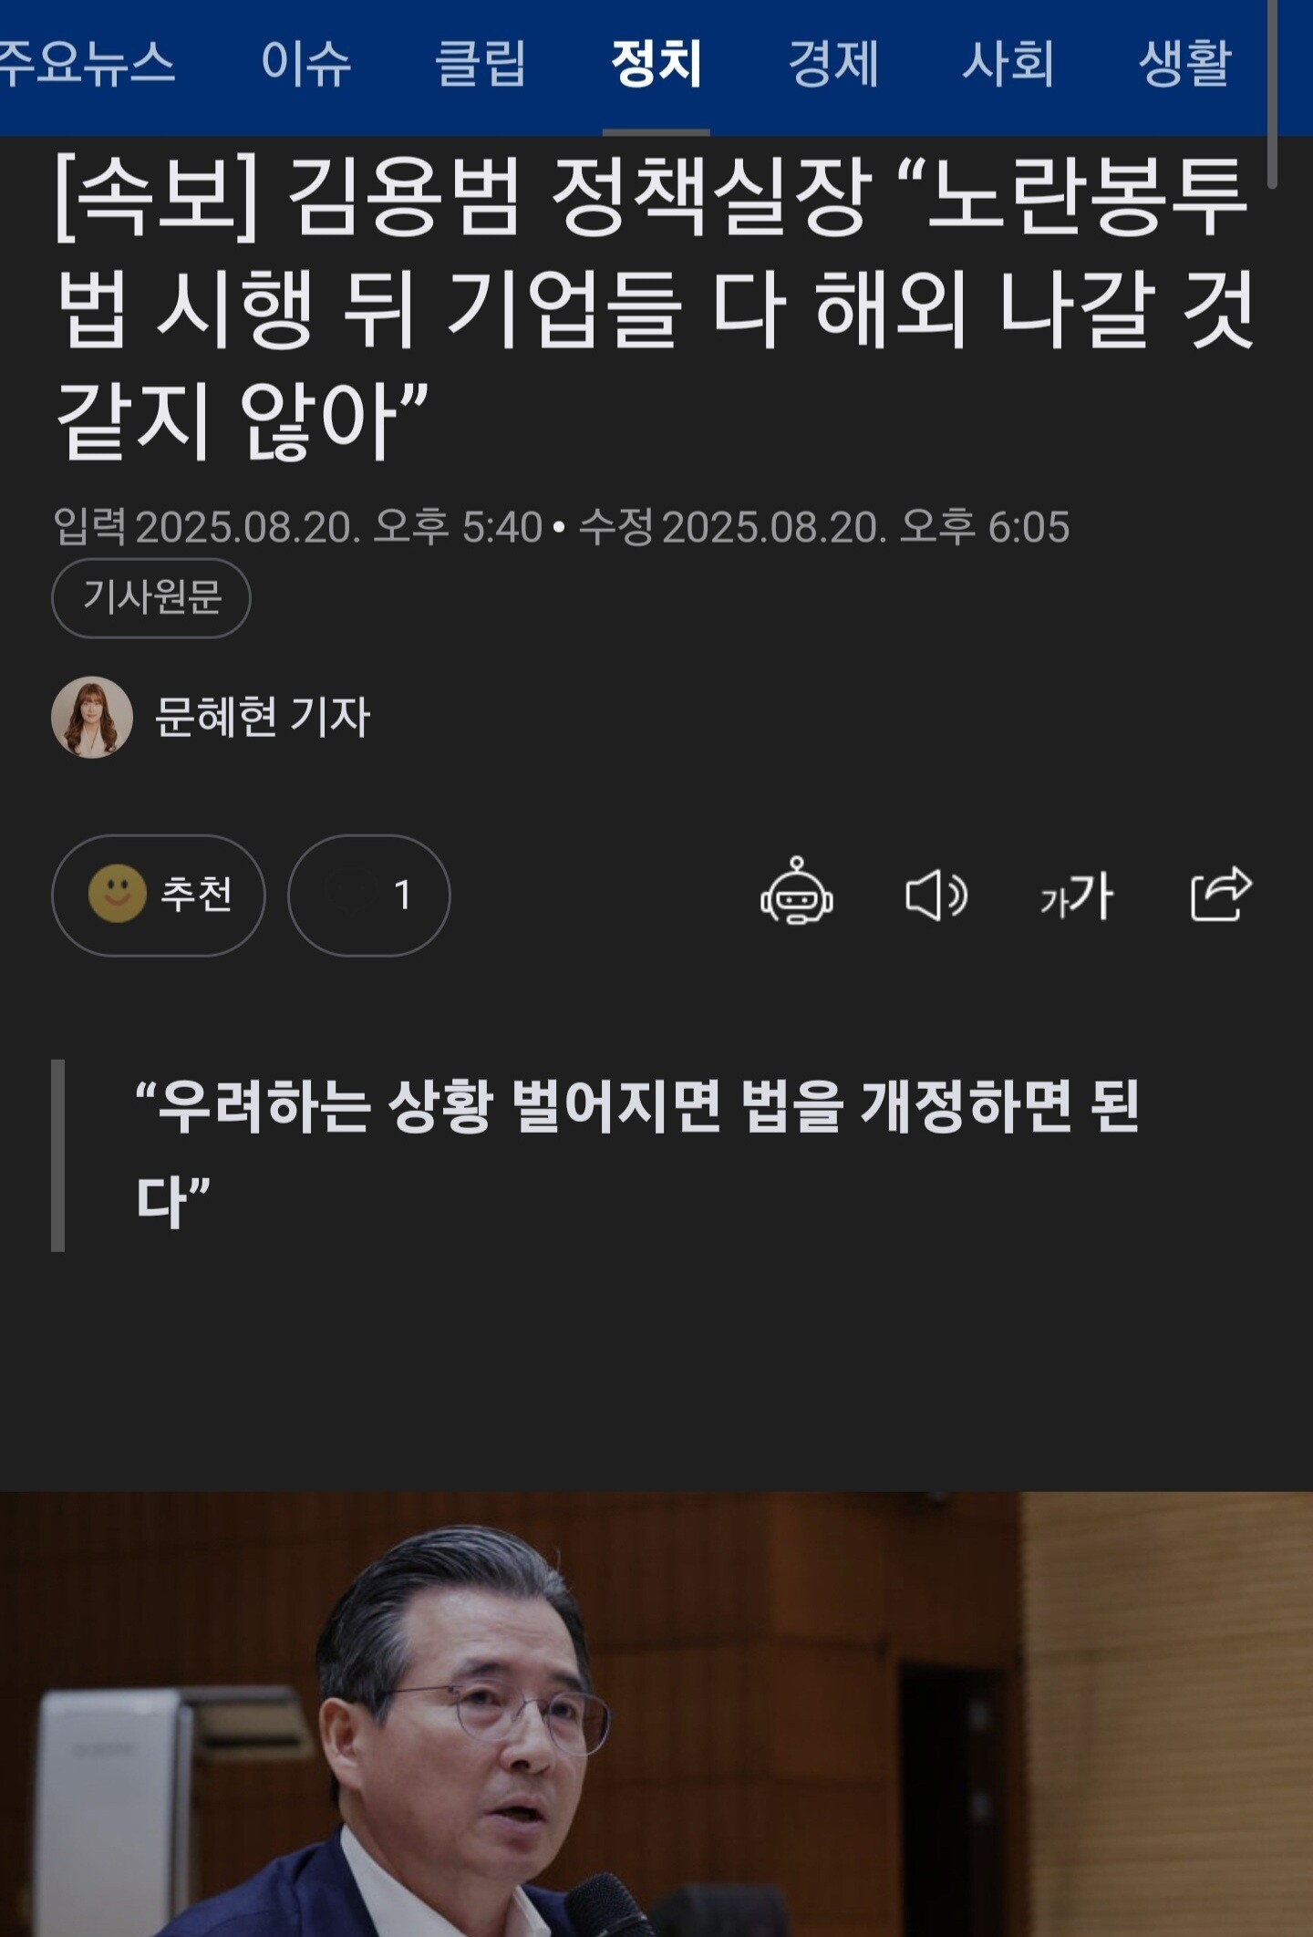Tap the 기사원문 button
The width and height of the screenshot is (1313, 1937).
[151, 597]
